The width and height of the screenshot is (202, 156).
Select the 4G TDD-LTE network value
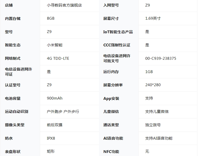point(58,58)
